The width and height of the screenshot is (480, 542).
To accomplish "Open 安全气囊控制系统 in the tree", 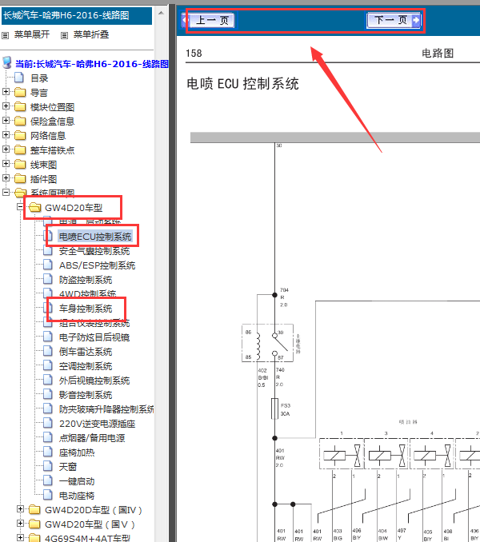I will [x=94, y=251].
